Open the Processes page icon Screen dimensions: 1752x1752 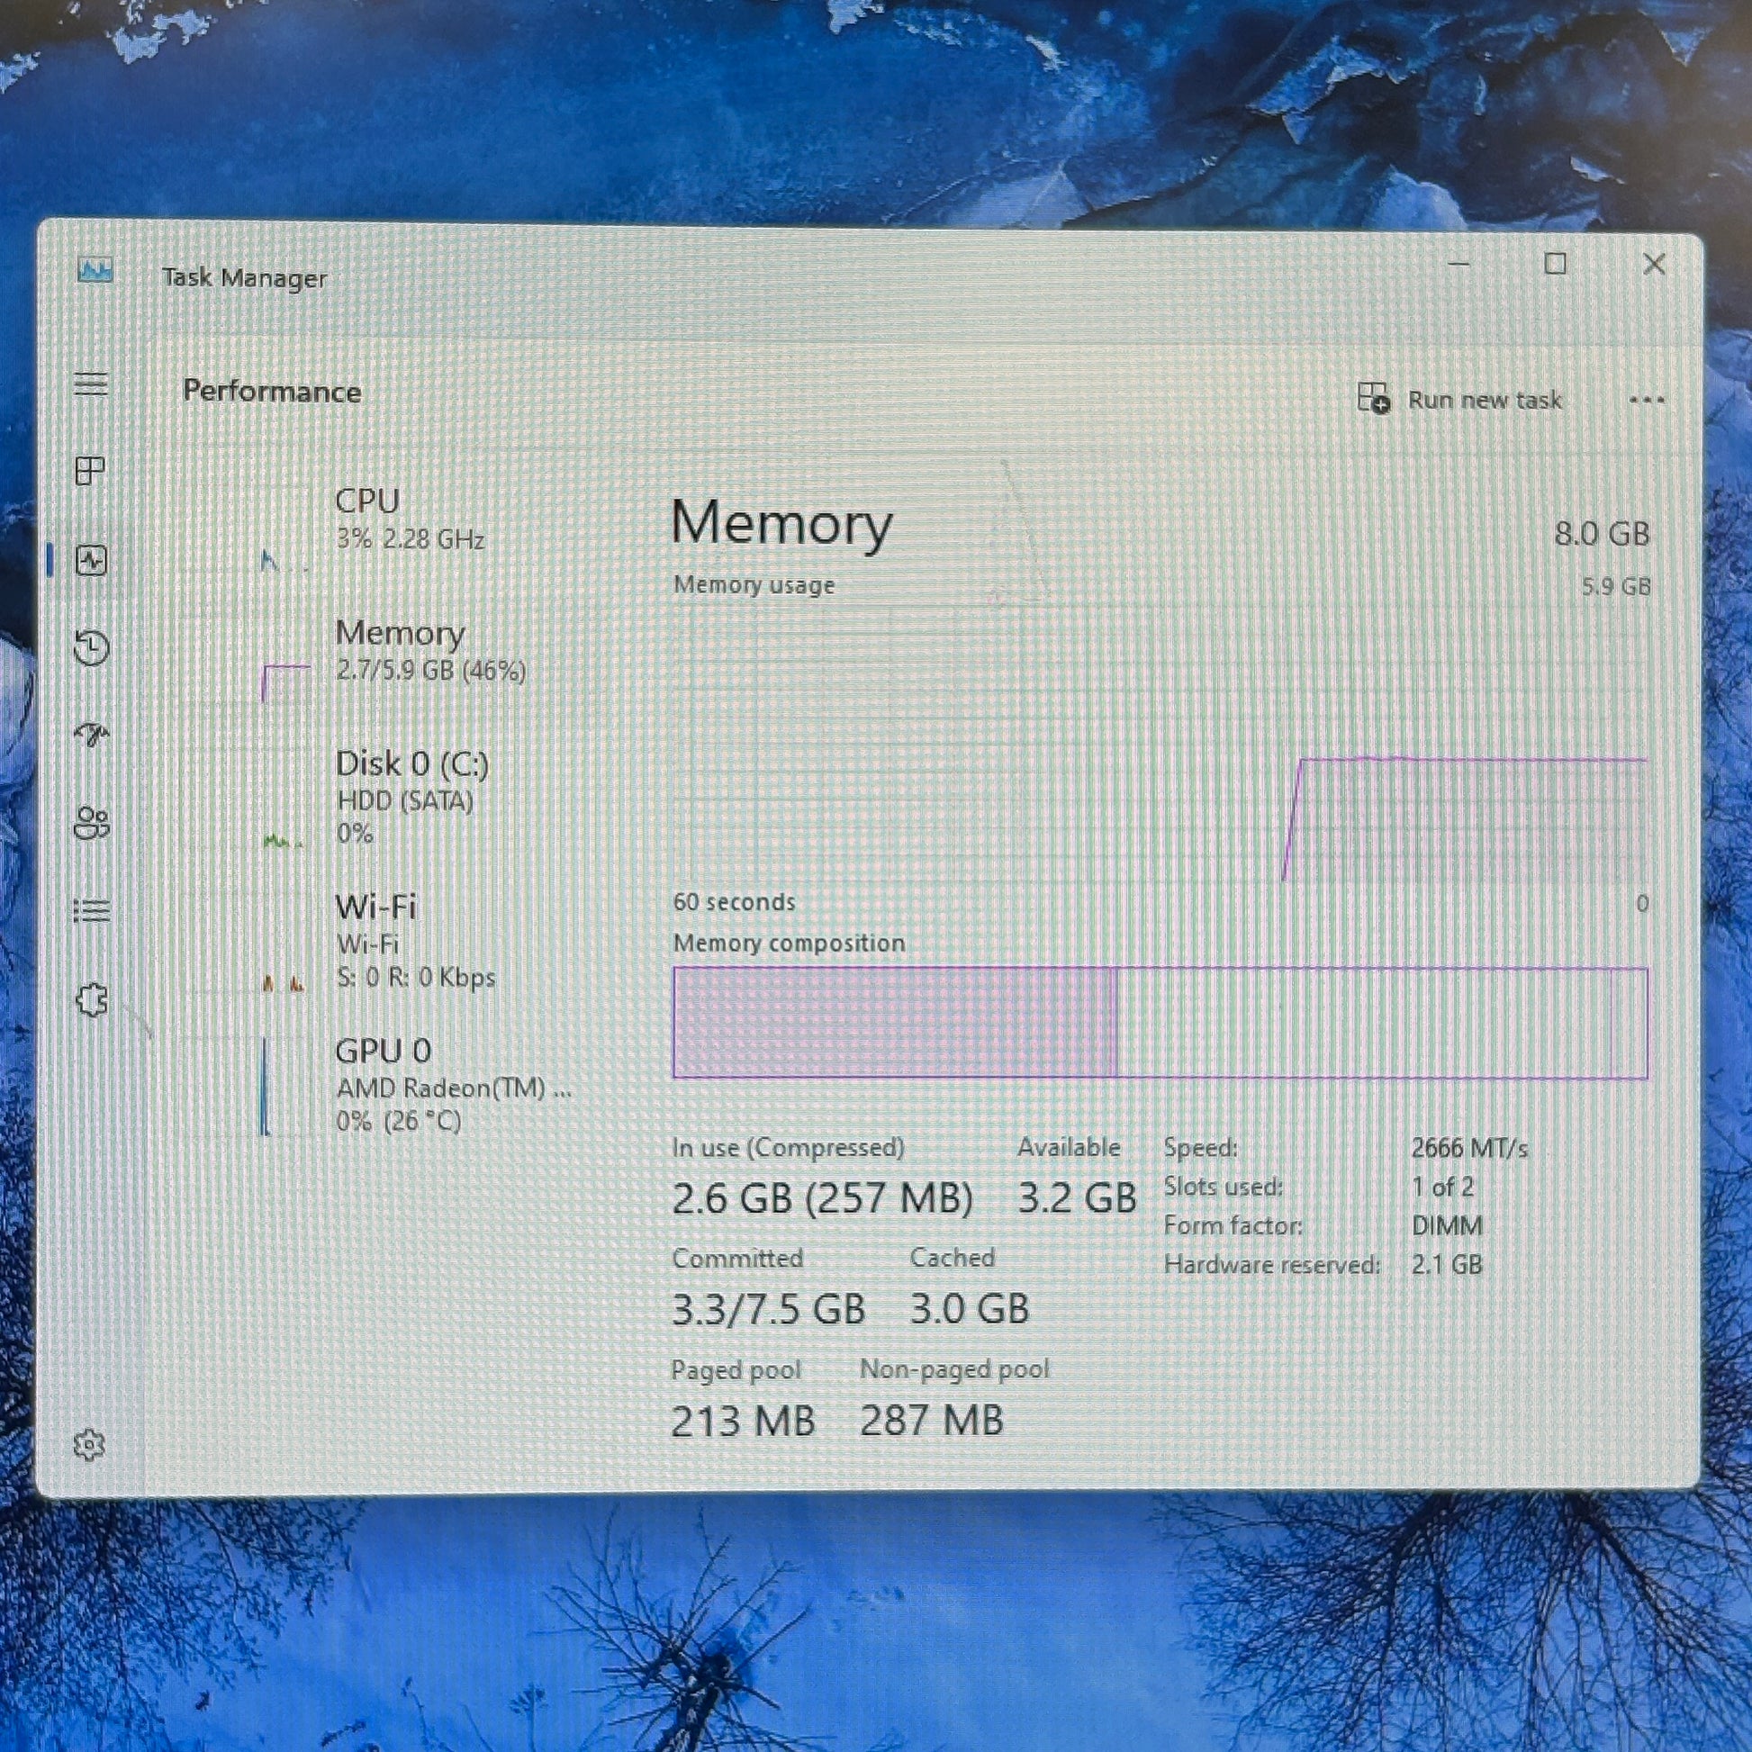90,471
